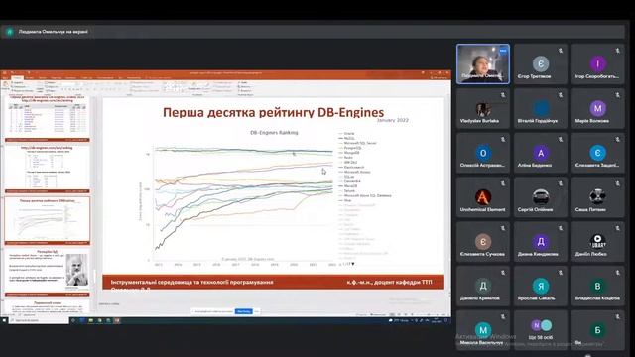Click the taskbar clock in shared screen
The image size is (635, 357).
click(437, 320)
